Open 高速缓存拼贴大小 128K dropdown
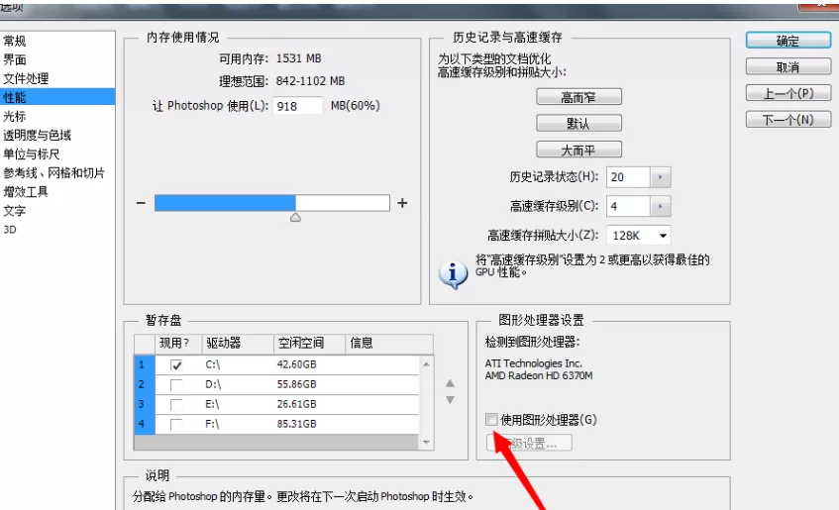The image size is (839, 510). click(638, 235)
